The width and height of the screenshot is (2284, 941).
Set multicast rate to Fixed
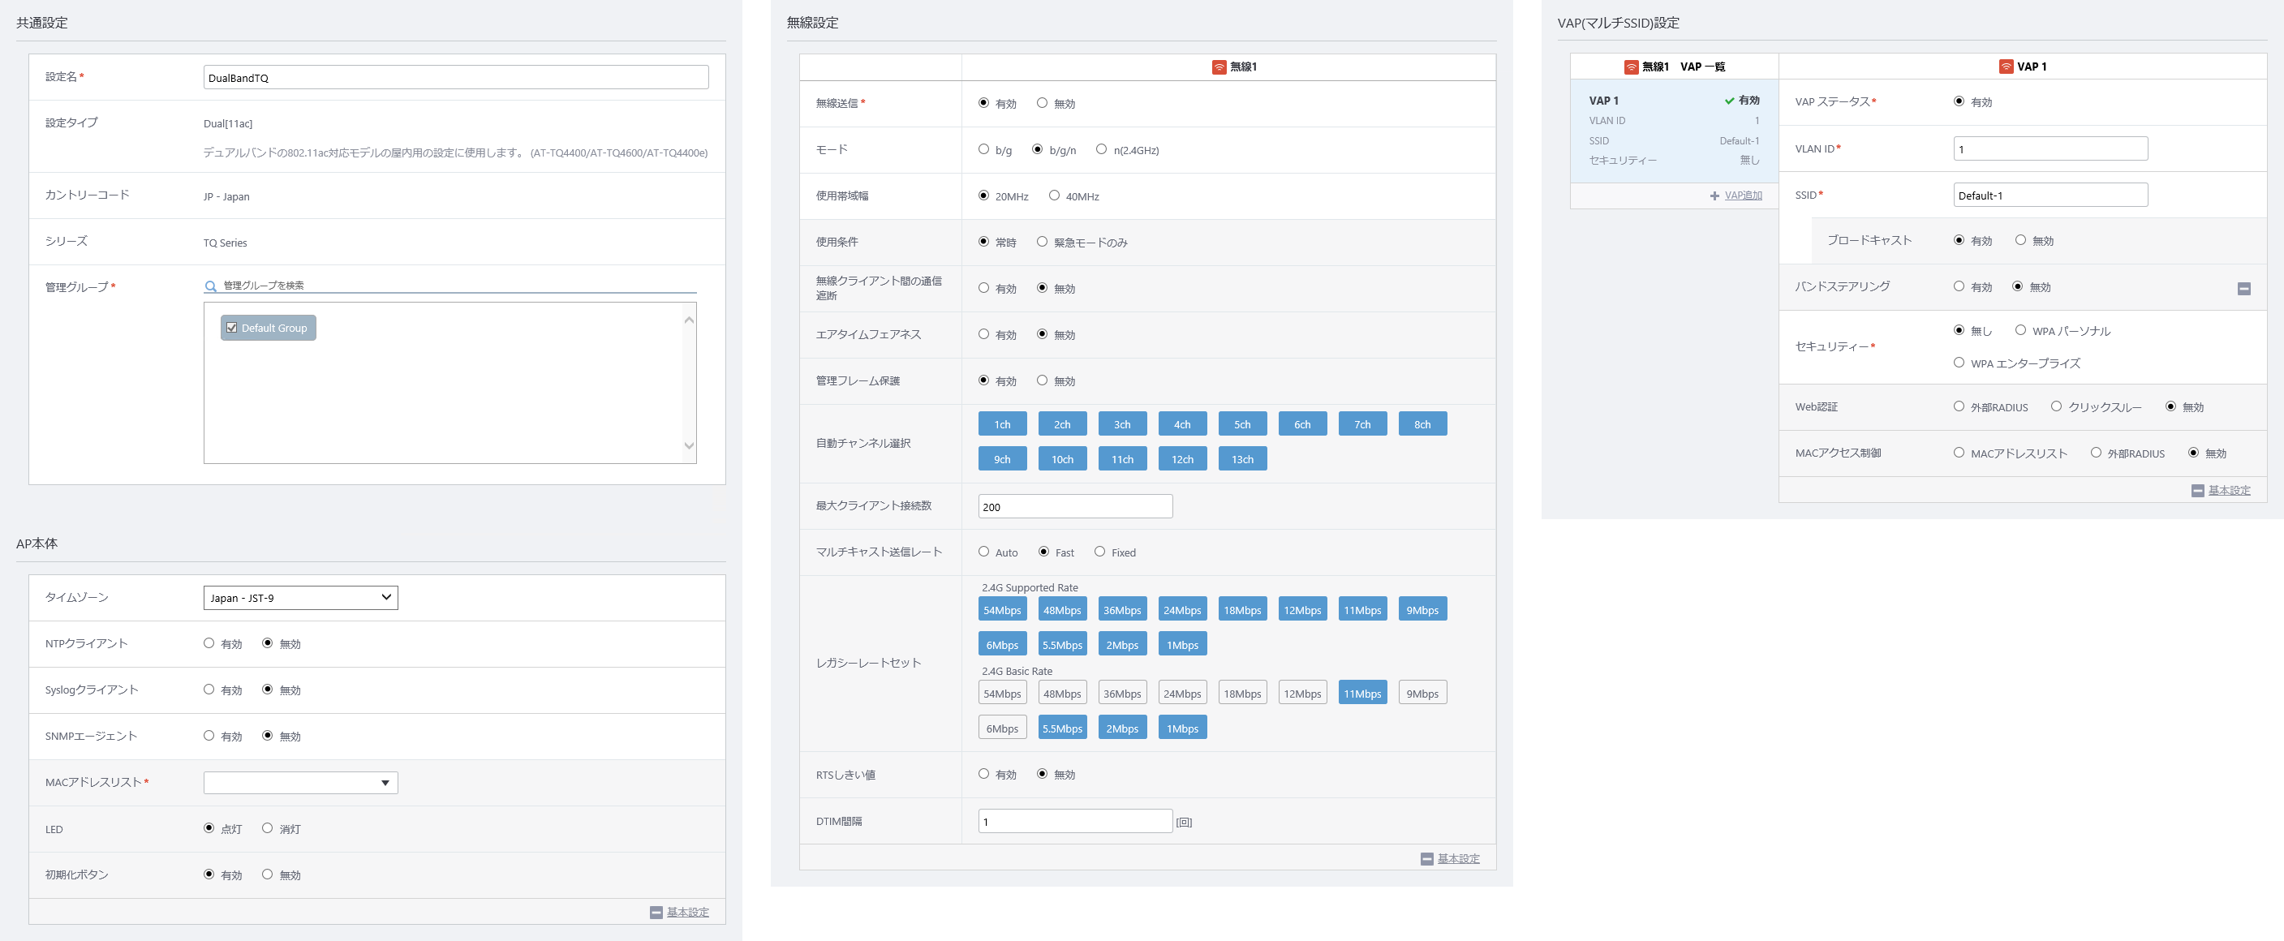(x=1099, y=552)
